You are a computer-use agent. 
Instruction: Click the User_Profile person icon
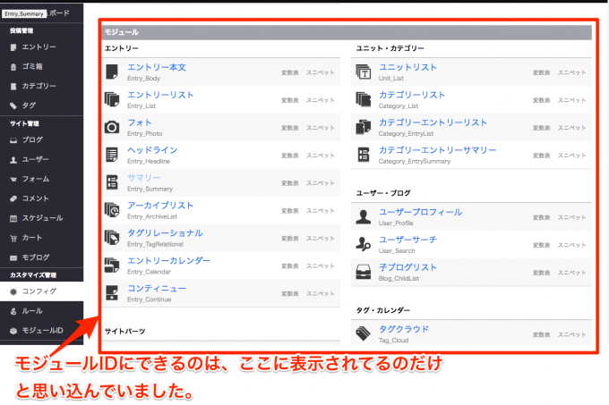tap(364, 216)
